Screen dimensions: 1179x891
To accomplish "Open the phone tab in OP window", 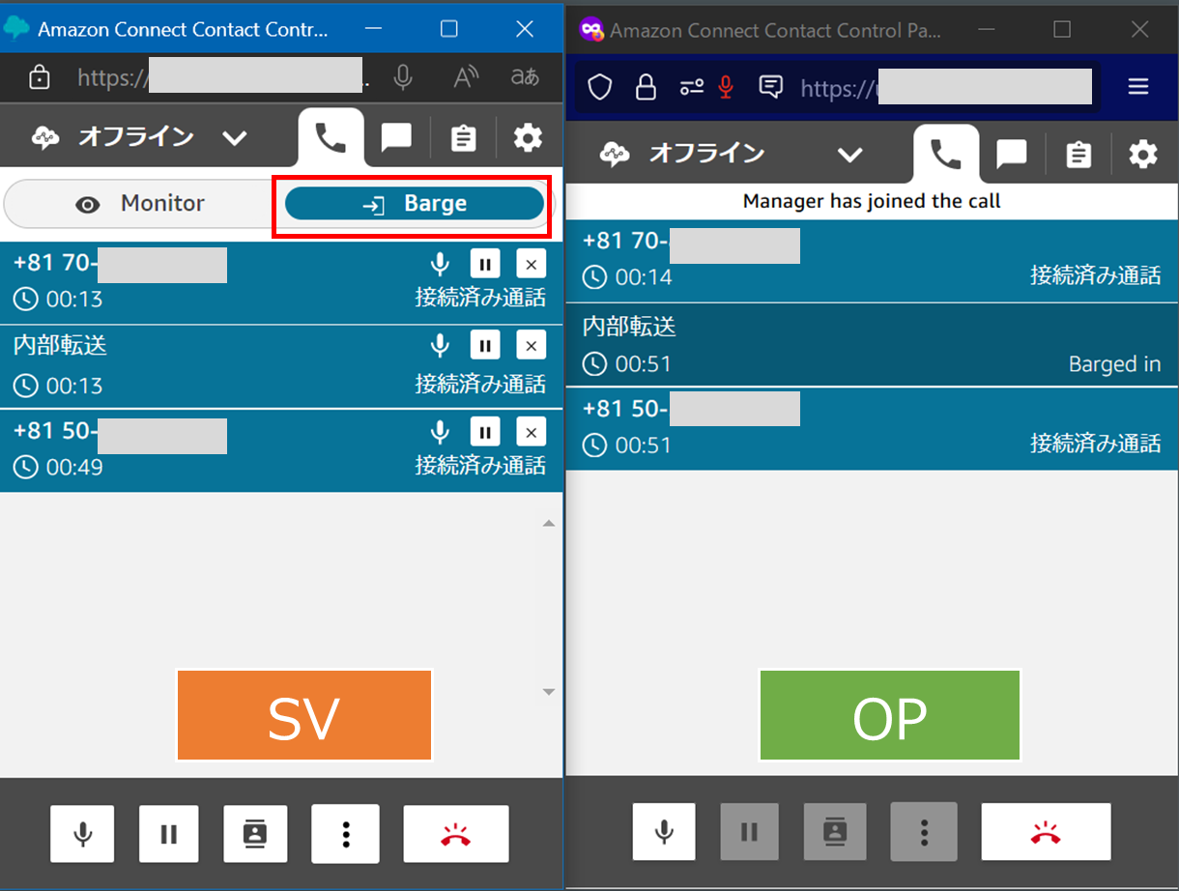I will tap(945, 154).
